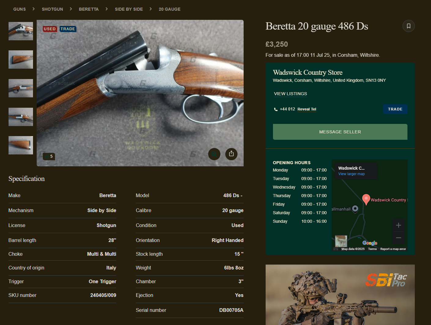431x325 pixels.
Task: Click the allmanhall map marker
Action: point(355,209)
